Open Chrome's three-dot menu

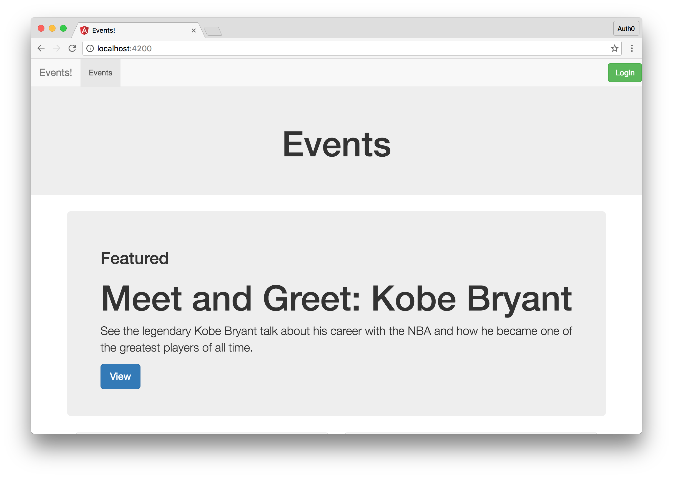click(x=631, y=48)
